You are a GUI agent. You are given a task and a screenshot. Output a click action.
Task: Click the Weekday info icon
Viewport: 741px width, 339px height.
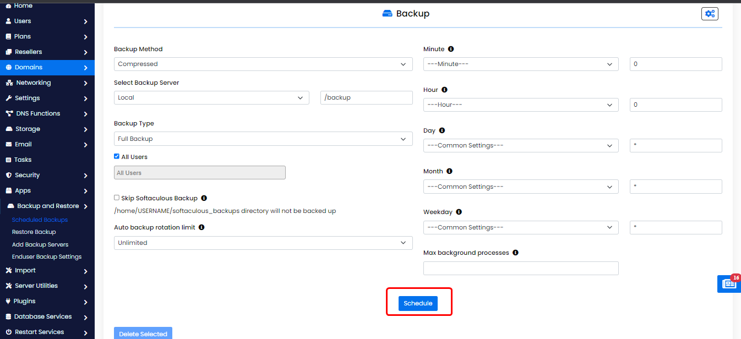tap(459, 212)
